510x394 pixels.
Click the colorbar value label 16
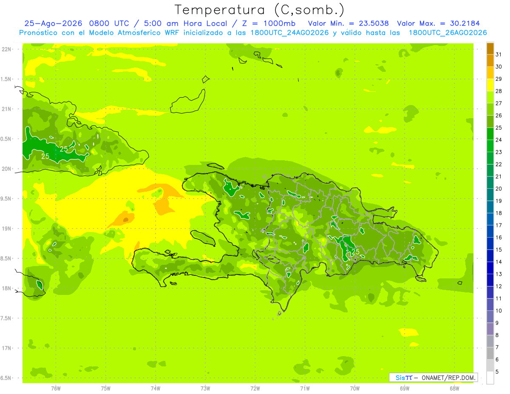(x=499, y=237)
